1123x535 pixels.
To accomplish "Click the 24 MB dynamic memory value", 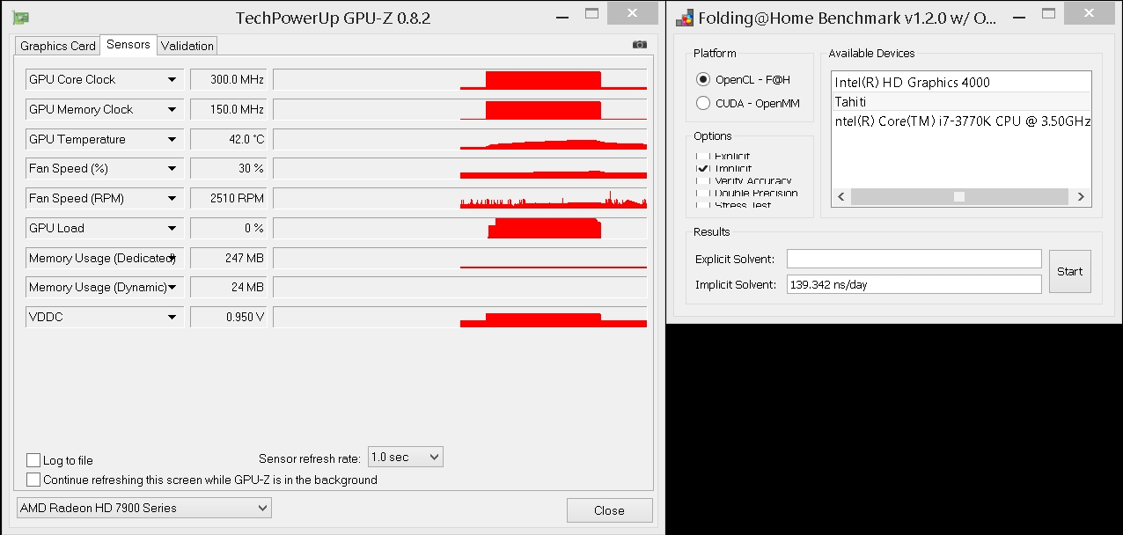I will pyautogui.click(x=228, y=287).
